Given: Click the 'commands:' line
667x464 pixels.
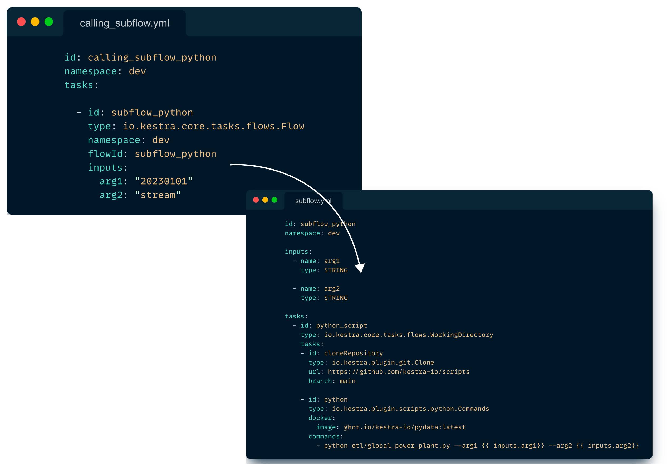Looking at the screenshot, I should [x=326, y=437].
